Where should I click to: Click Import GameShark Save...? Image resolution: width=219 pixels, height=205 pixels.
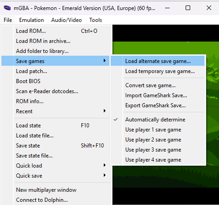158,95
